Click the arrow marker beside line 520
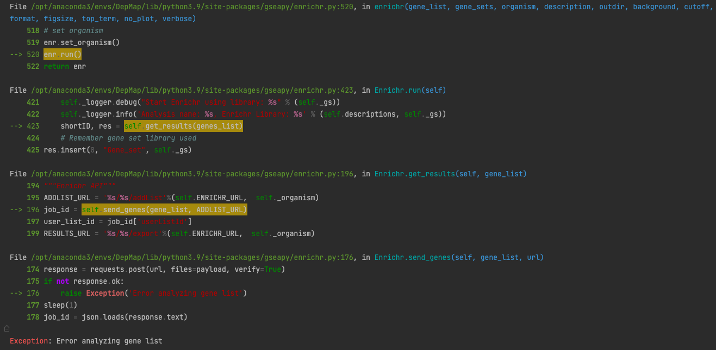 [16, 54]
